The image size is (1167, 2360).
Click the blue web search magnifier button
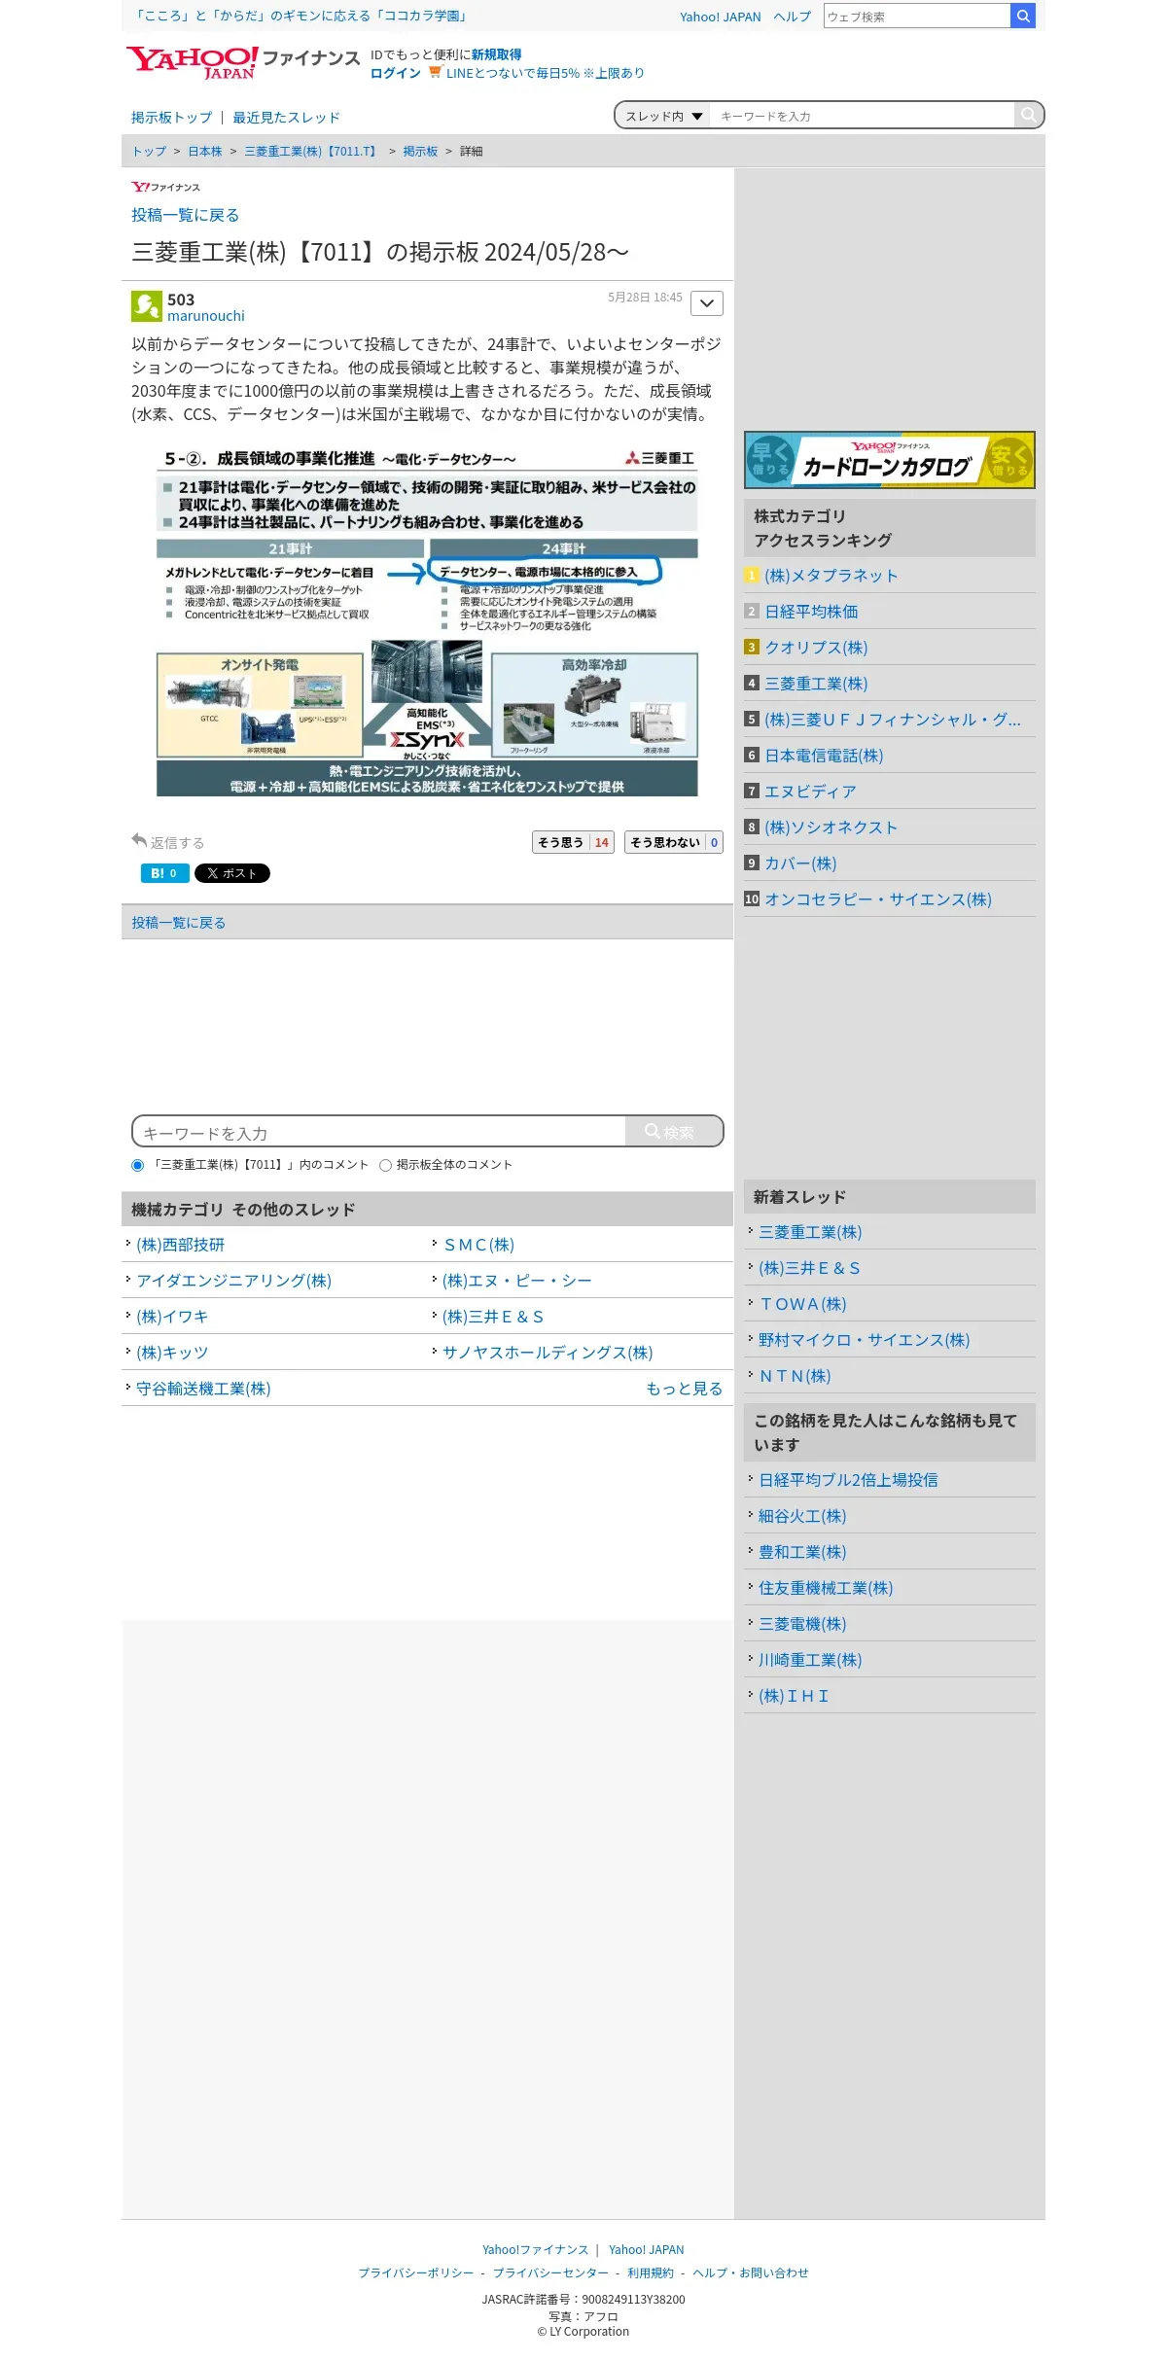(1023, 16)
